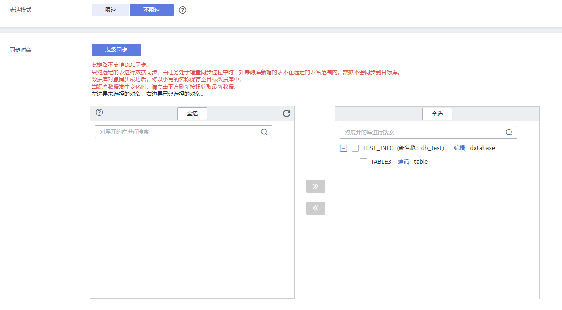Click search magnifier in left panel

pyautogui.click(x=264, y=132)
